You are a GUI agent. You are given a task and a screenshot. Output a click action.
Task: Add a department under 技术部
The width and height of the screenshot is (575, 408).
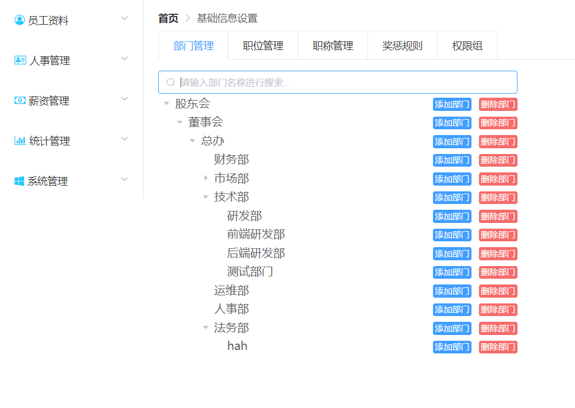[452, 198]
